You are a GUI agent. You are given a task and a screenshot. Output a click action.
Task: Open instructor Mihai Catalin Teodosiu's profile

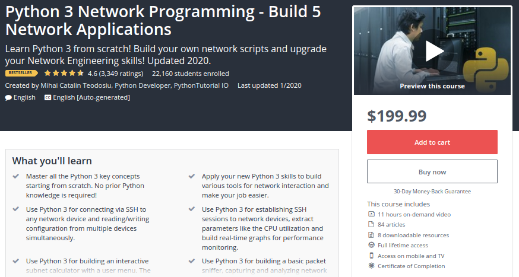[x=76, y=85]
